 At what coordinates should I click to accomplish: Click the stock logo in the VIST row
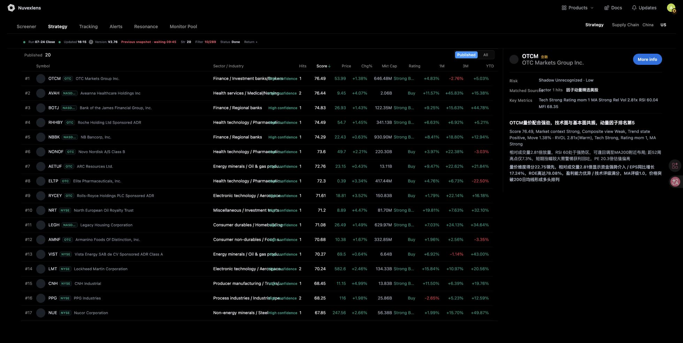41,254
